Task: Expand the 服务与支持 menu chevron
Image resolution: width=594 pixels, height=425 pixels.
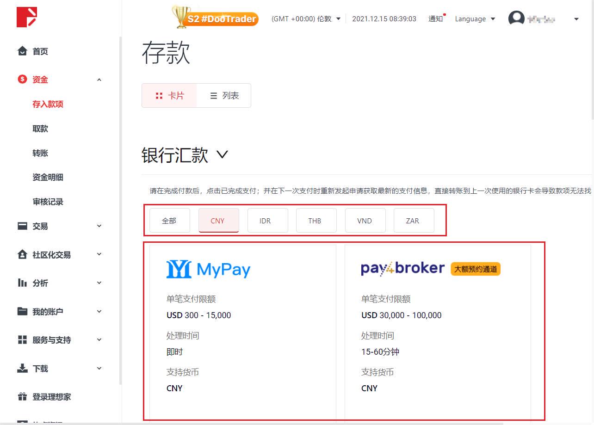Action: click(99, 340)
